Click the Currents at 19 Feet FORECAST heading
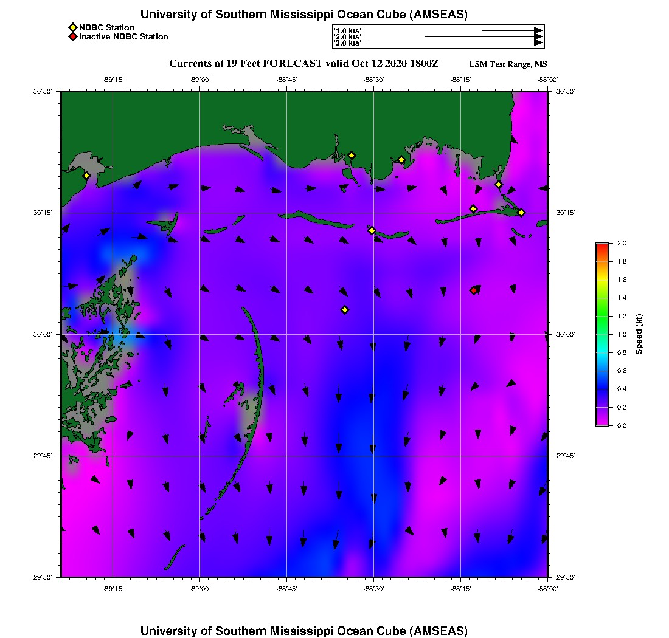The image size is (669, 638). click(303, 64)
